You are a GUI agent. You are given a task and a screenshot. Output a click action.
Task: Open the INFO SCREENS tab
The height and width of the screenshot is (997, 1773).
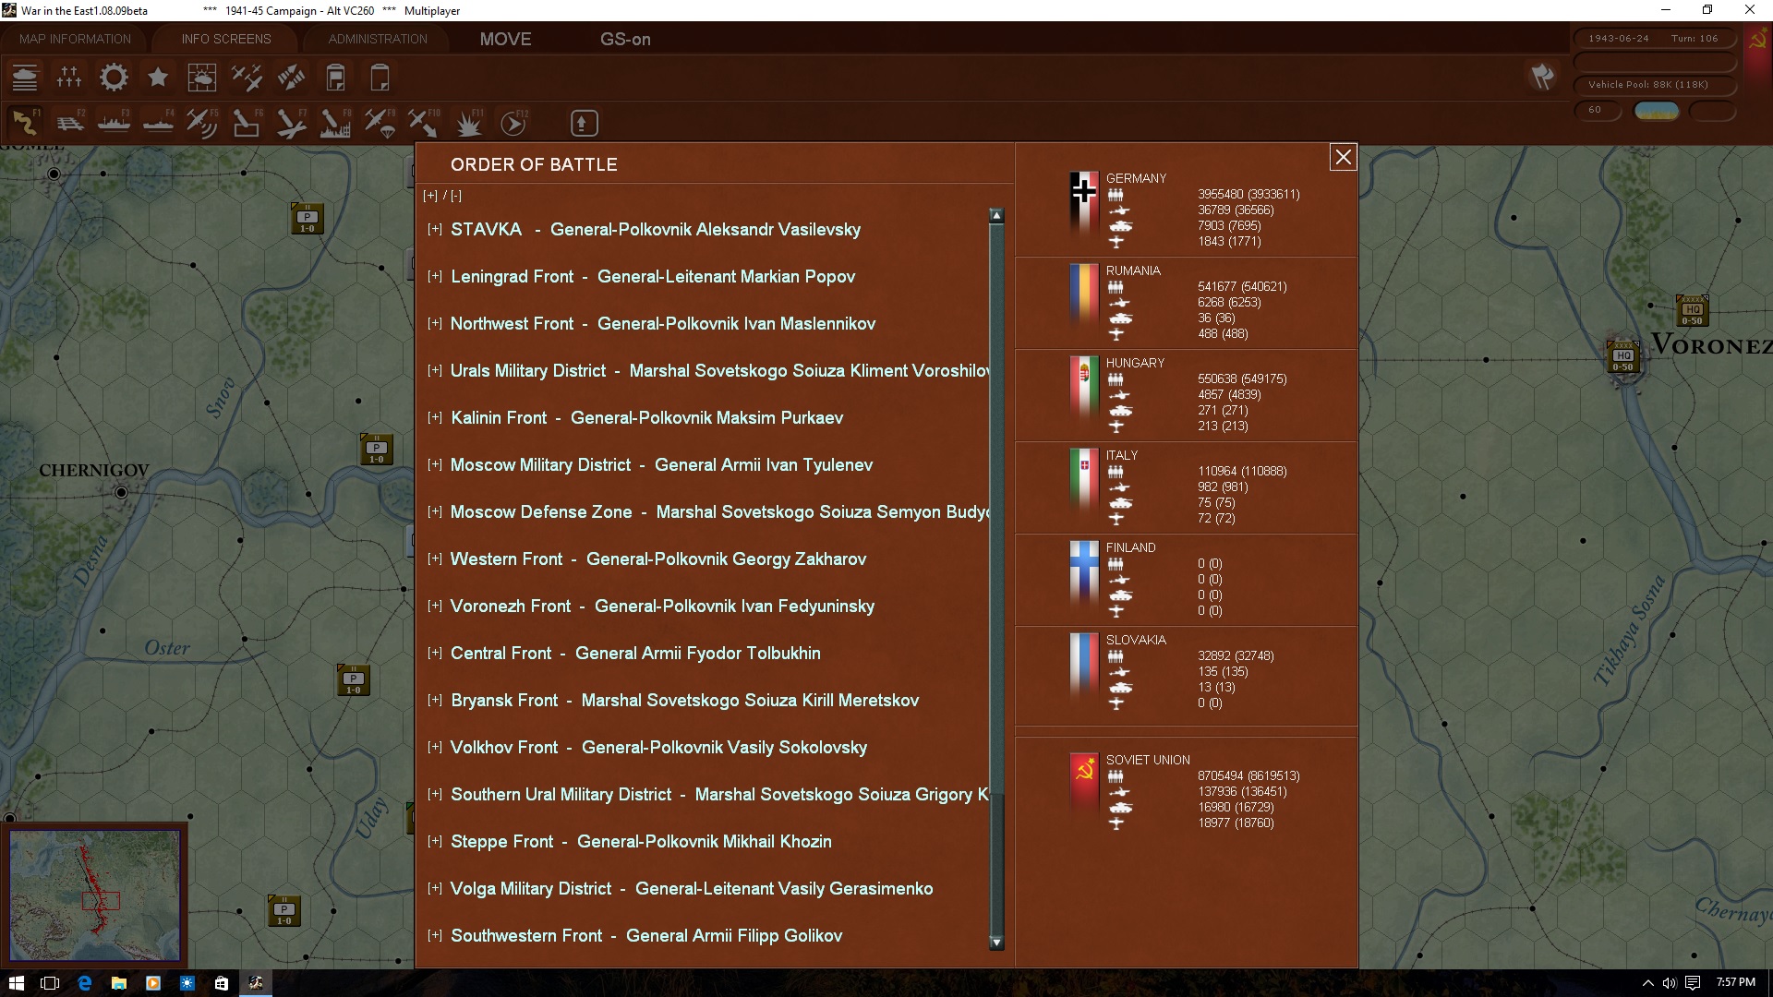pyautogui.click(x=226, y=39)
